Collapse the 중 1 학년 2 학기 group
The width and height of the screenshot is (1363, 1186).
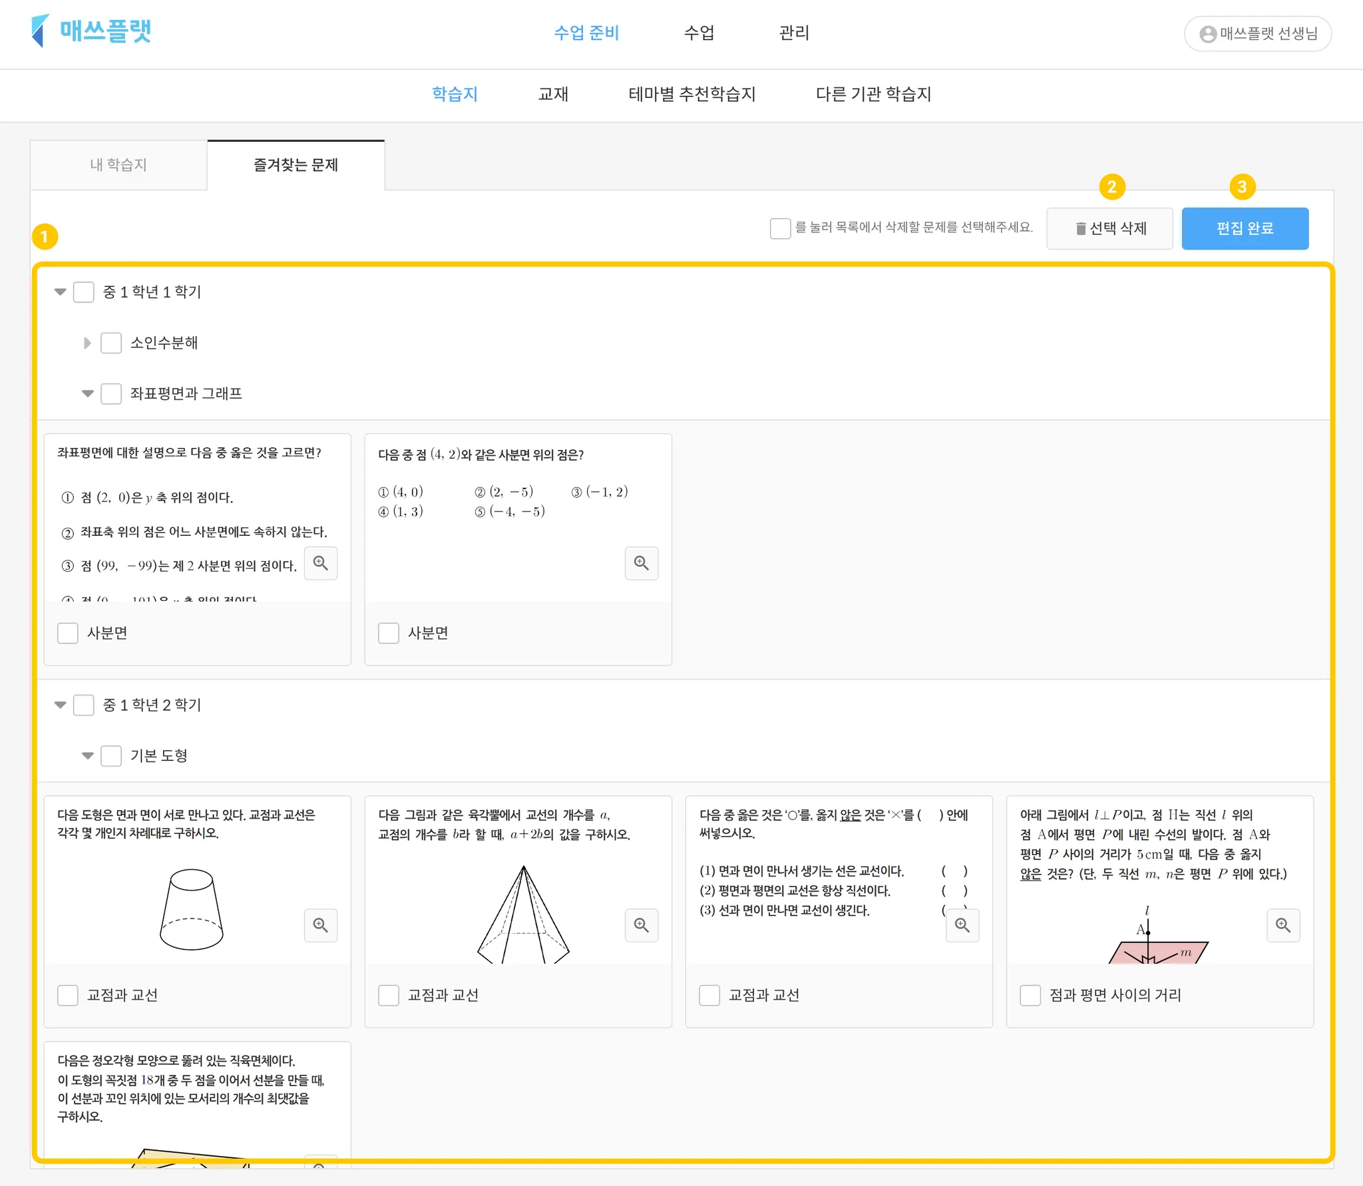point(60,705)
